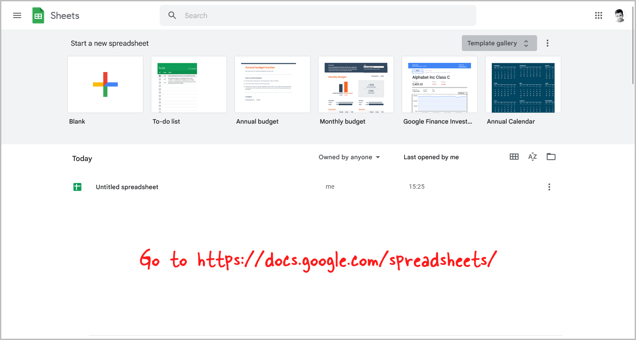This screenshot has height=340, width=636.
Task: Click the Today section heading
Action: click(x=82, y=159)
